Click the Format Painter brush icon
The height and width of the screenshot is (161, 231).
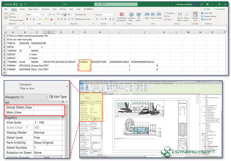[x=10, y=20]
